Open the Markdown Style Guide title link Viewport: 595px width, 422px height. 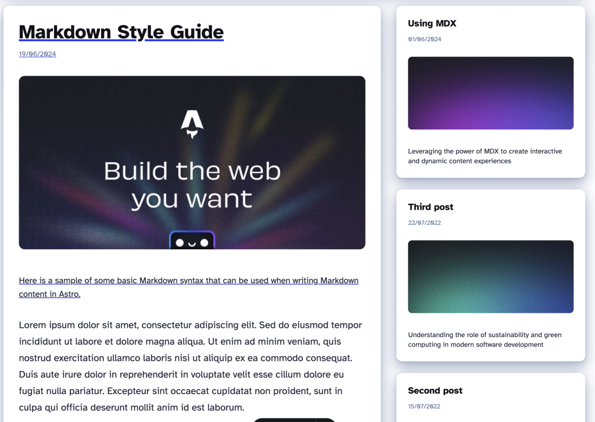[121, 32]
